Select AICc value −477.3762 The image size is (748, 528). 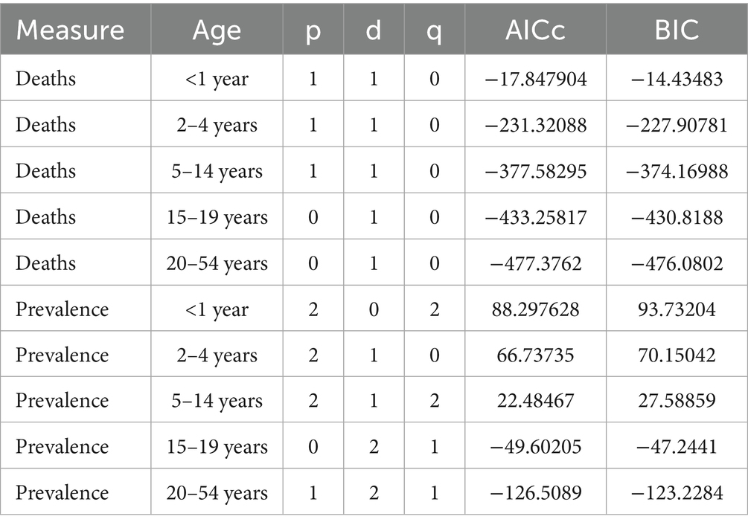tap(535, 263)
